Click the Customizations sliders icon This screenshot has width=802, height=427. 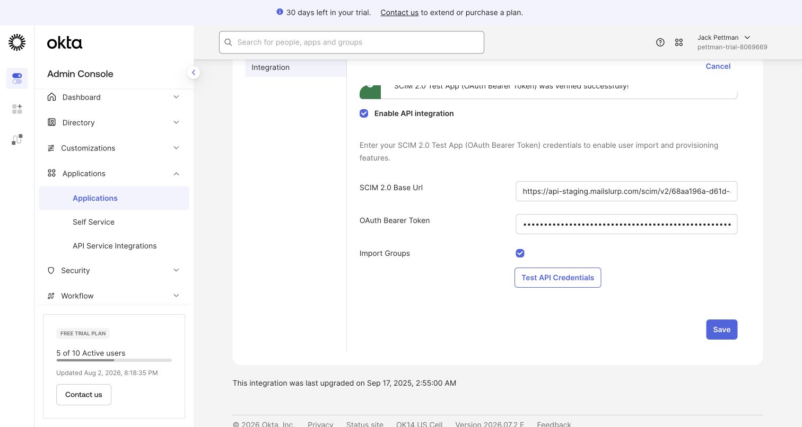pyautogui.click(x=51, y=148)
